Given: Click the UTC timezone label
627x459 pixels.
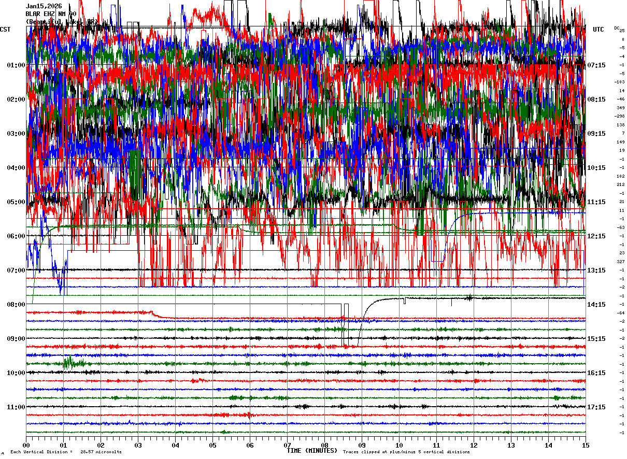Looking at the screenshot, I should (x=598, y=30).
